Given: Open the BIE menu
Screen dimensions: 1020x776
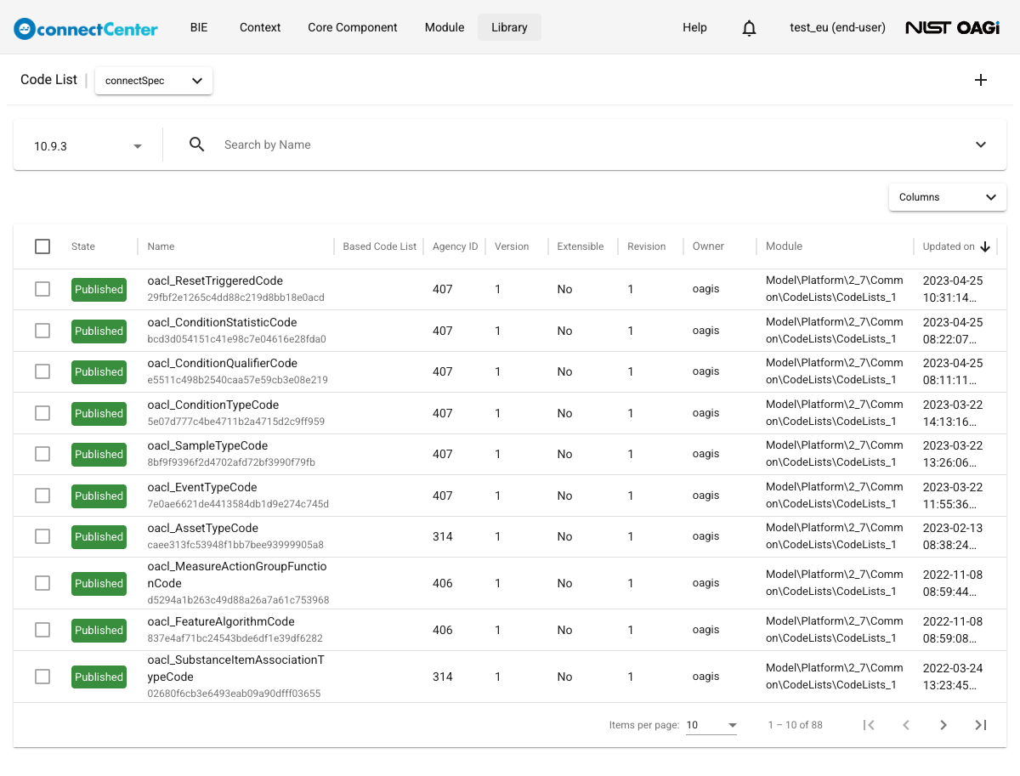Looking at the screenshot, I should [x=199, y=27].
